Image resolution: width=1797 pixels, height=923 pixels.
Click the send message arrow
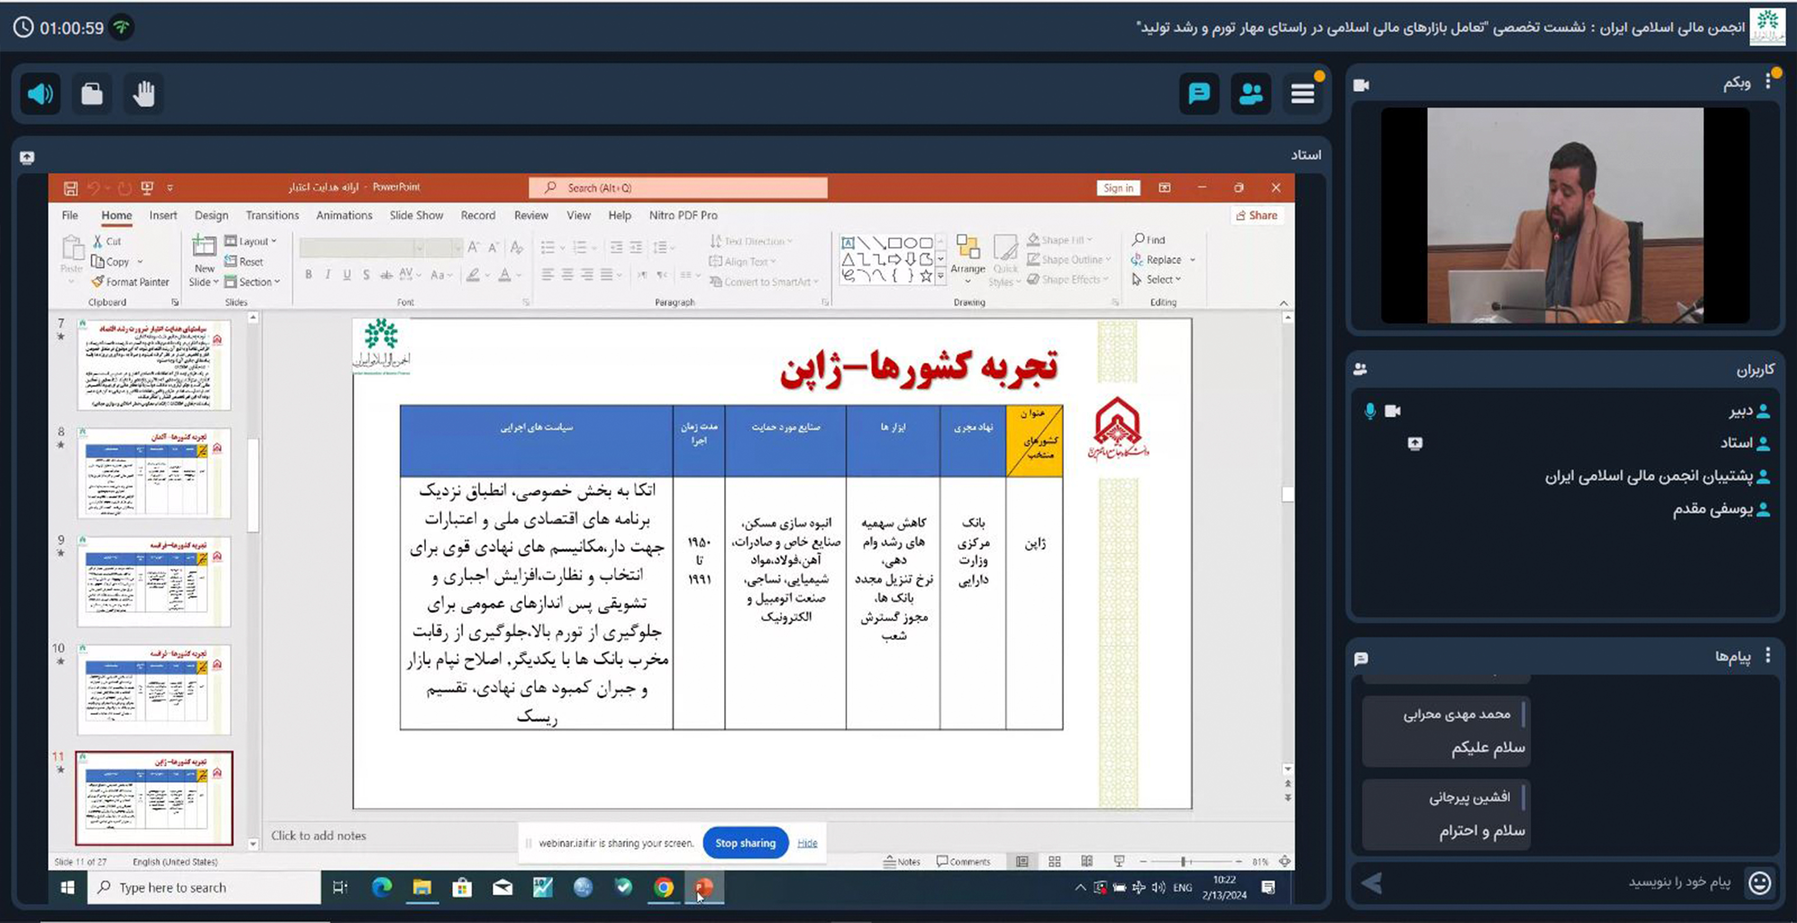click(1372, 883)
